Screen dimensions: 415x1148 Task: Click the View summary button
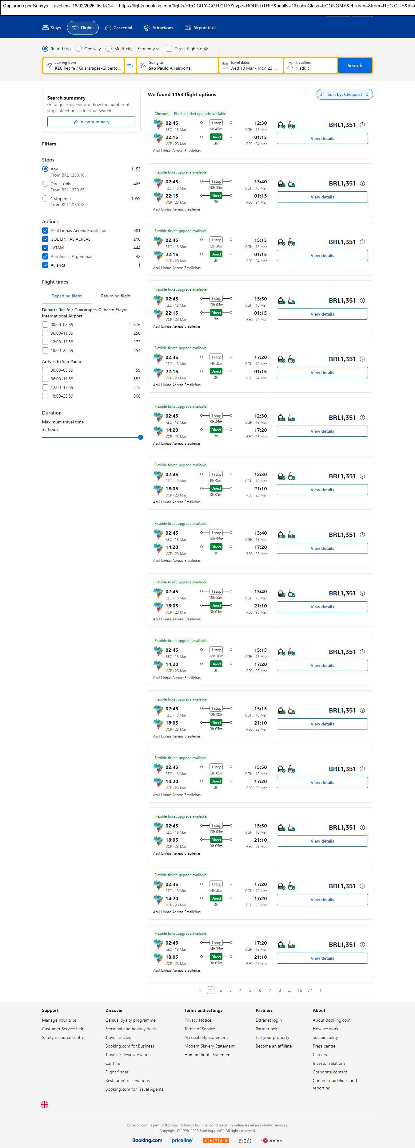91,122
